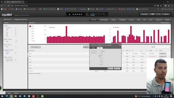
Task: Open the Dashboard tab
Action: click(x=94, y=20)
